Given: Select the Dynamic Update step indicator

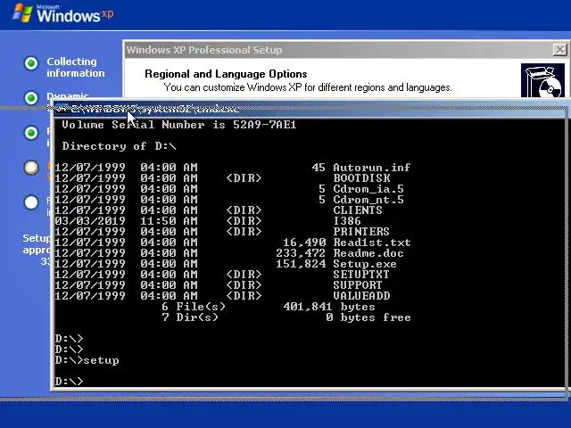Looking at the screenshot, I should tap(31, 97).
